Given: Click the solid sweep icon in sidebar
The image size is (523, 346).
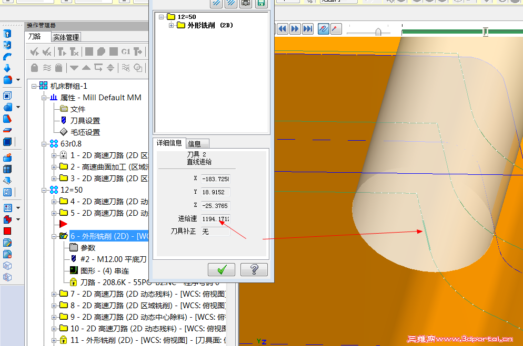Looking at the screenshot, I should pyautogui.click(x=7, y=57).
